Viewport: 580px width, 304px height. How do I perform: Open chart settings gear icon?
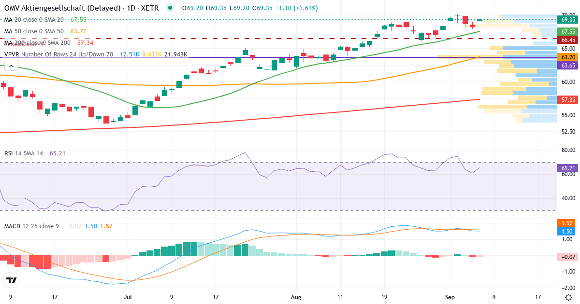(x=568, y=297)
